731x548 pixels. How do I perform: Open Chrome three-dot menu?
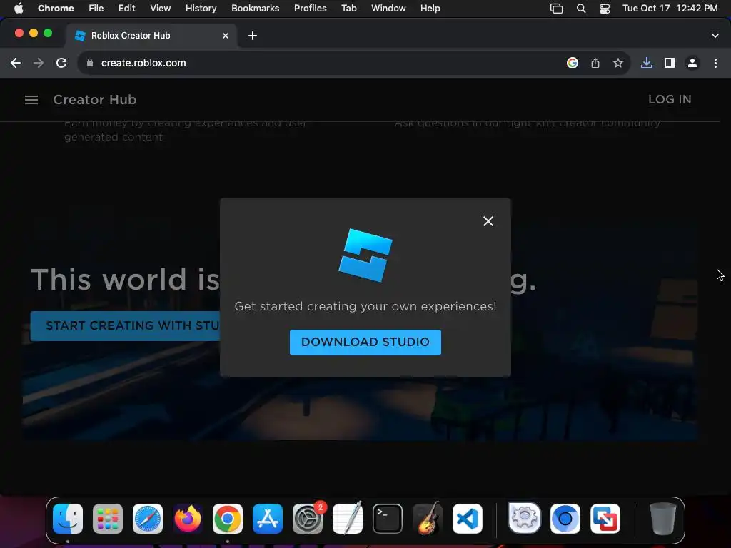715,63
